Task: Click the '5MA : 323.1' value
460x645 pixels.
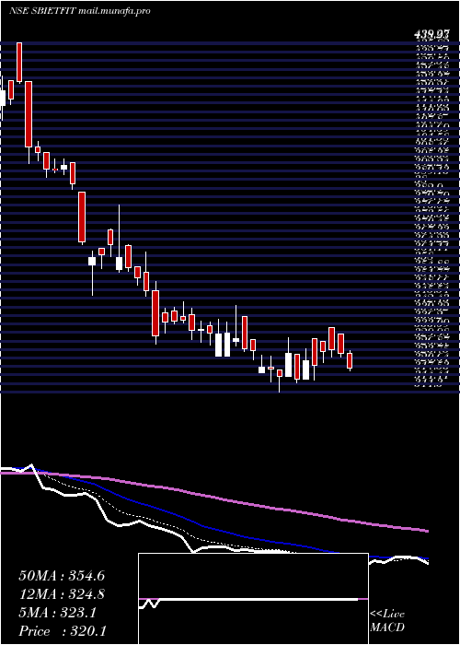Action: pos(57,613)
